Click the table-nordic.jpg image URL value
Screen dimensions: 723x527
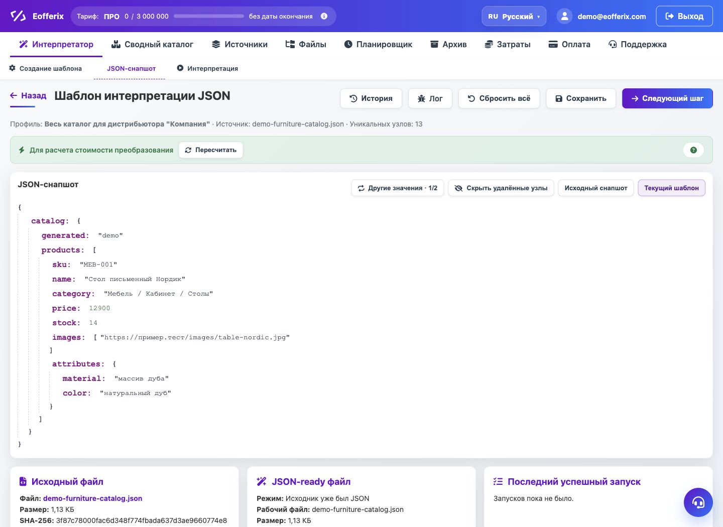click(195, 337)
